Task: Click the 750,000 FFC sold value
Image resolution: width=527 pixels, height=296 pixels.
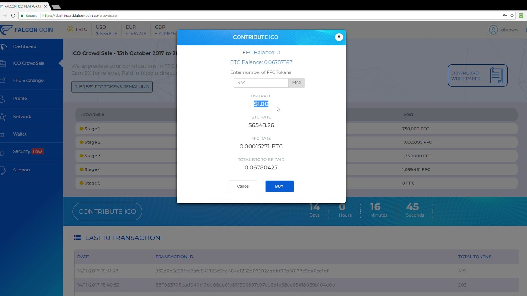Action: [x=415, y=129]
